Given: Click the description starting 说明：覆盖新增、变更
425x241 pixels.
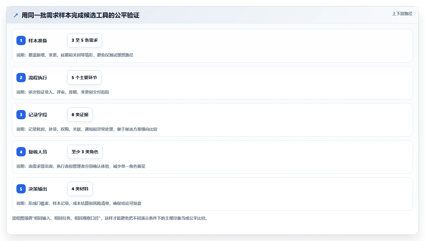Looking at the screenshot, I should [x=75, y=55].
